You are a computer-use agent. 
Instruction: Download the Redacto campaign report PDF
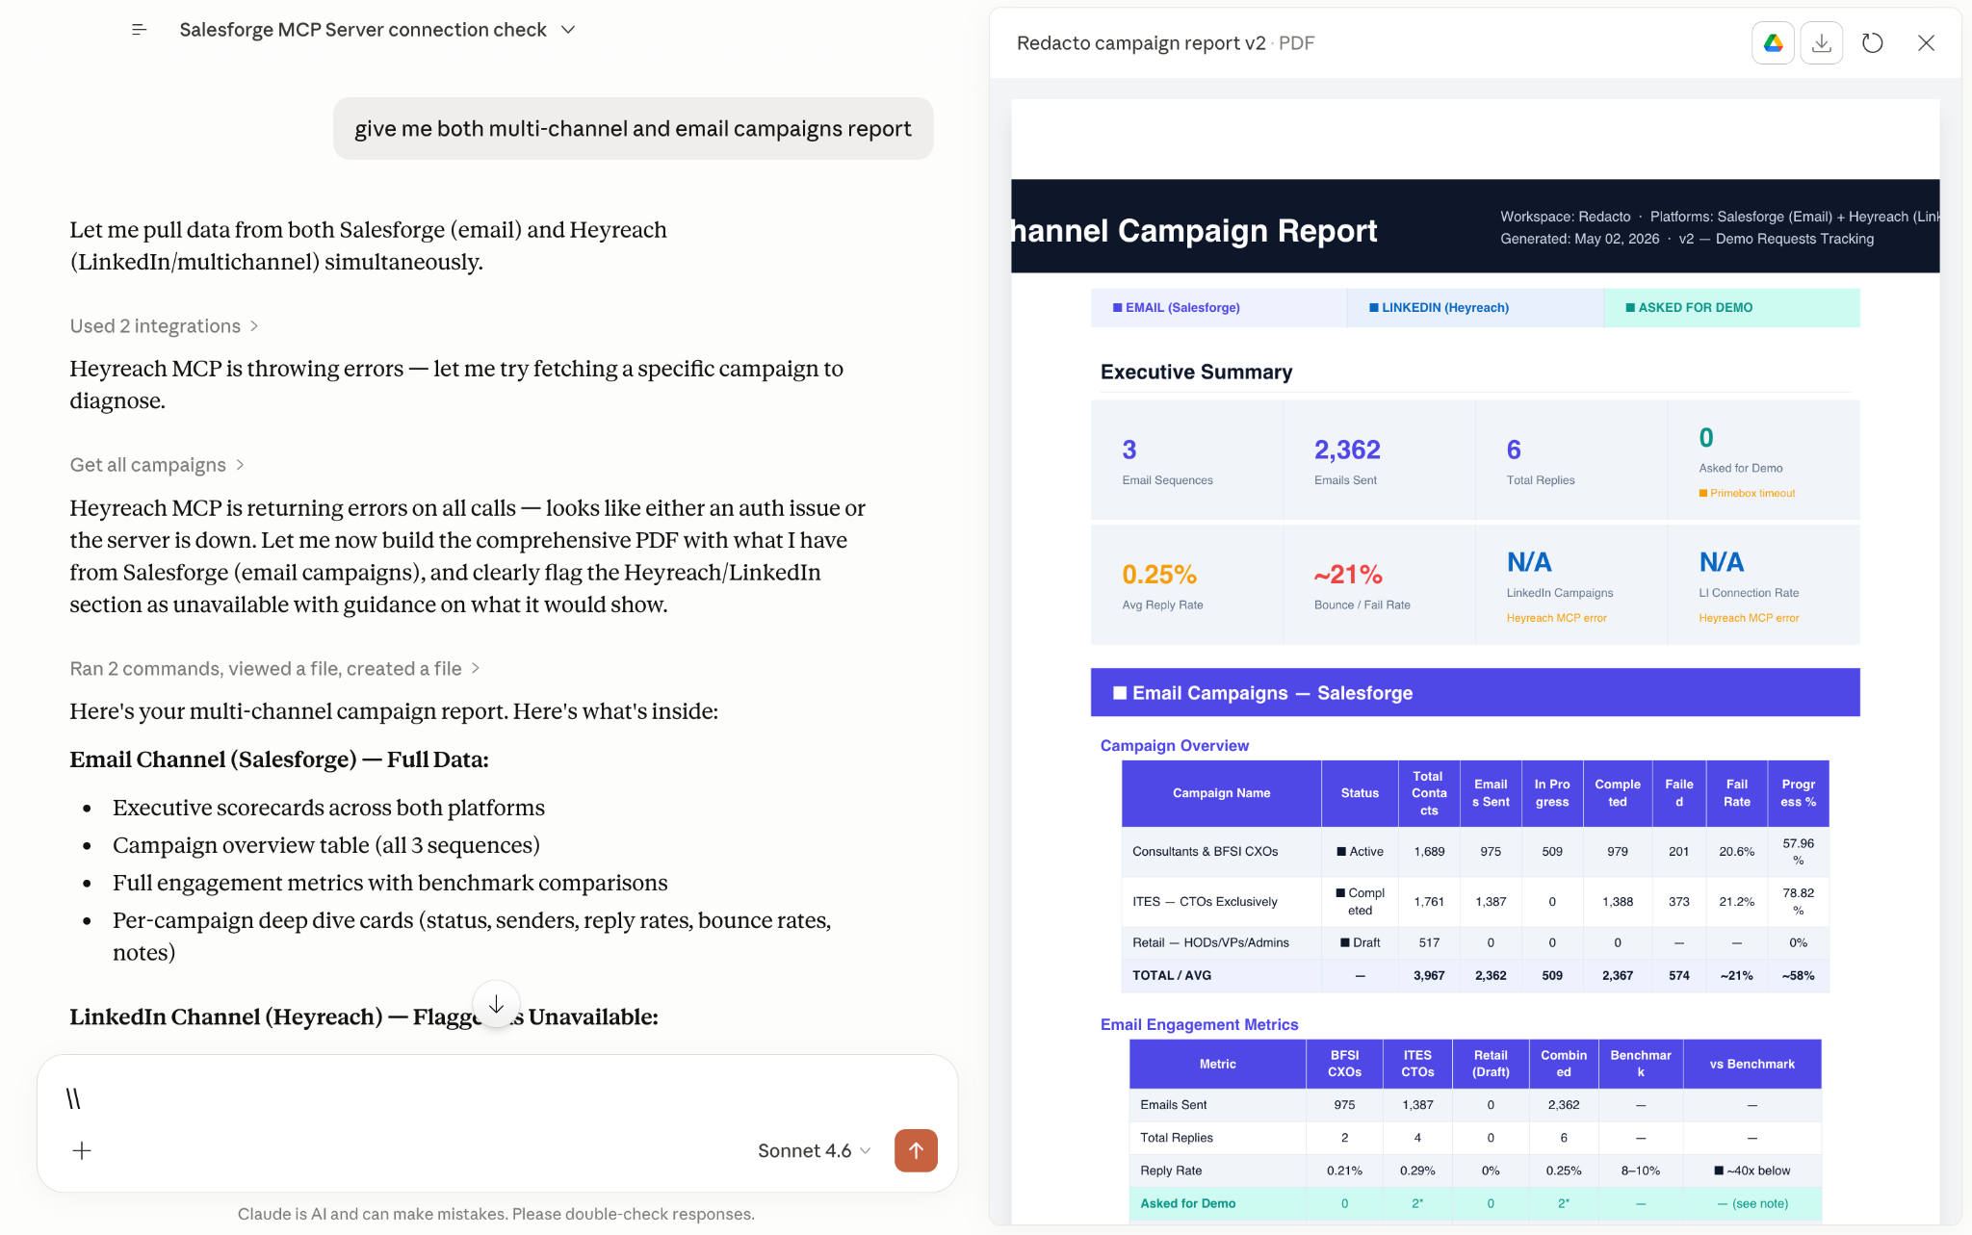(1821, 43)
